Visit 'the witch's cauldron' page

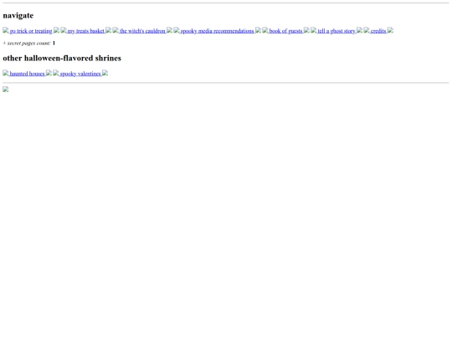[142, 31]
